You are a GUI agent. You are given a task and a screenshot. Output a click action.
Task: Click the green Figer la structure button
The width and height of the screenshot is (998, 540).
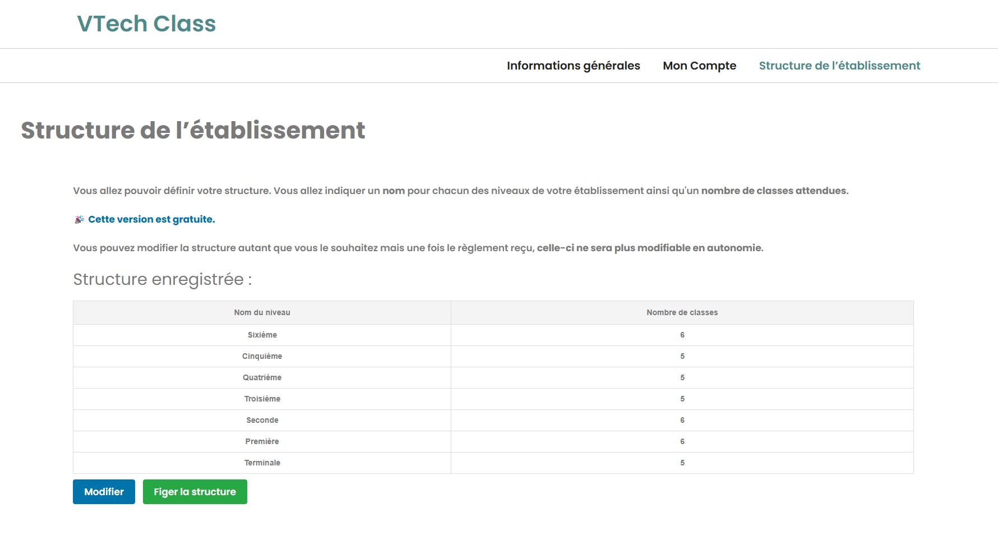coord(195,492)
